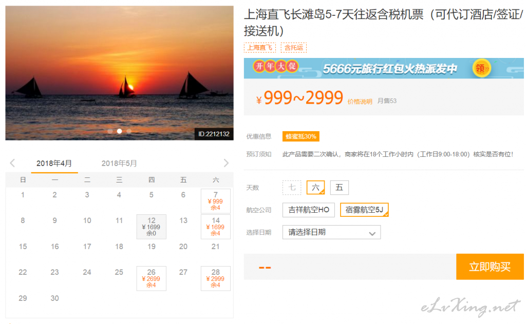Open the 请选择日期 date dropdown
Viewport: 526px width, 324px height.
(331, 232)
